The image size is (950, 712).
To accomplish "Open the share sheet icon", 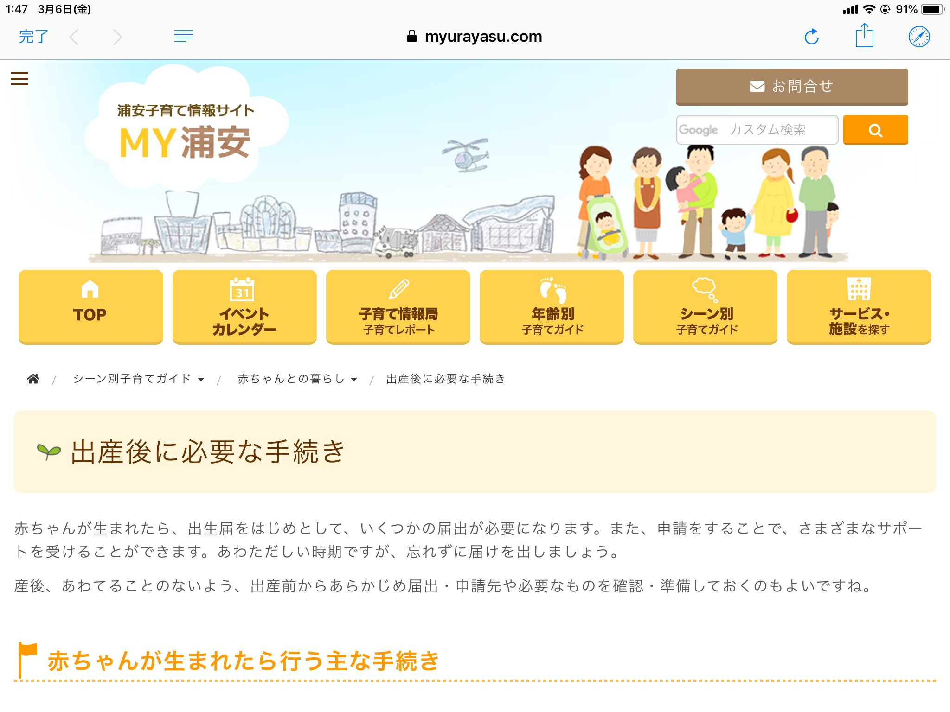I will click(x=864, y=36).
